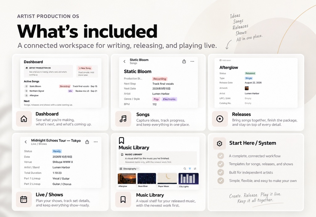Screen dimensions: 316x217
Task: Click the UPC / EAN Empty field
Action: pyautogui.click(x=248, y=98)
